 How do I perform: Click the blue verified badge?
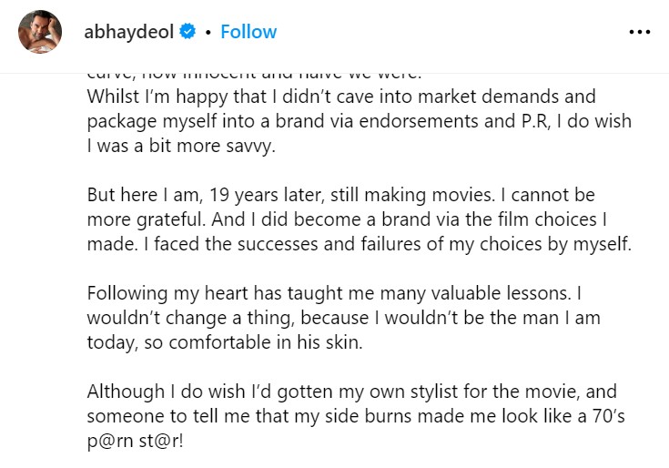(188, 32)
